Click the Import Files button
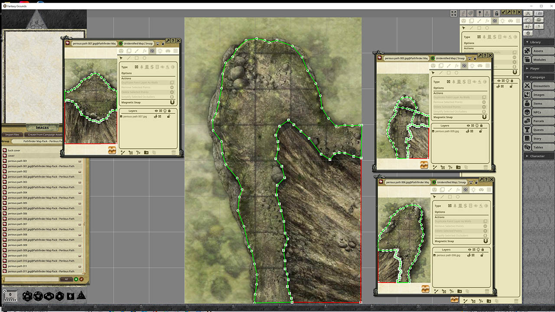This screenshot has height=312, width=555. click(x=12, y=135)
